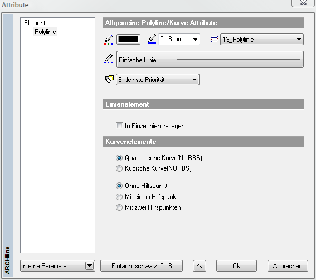The width and height of the screenshot is (316, 280).
Task: Click the line type pencil icon
Action: click(x=109, y=59)
